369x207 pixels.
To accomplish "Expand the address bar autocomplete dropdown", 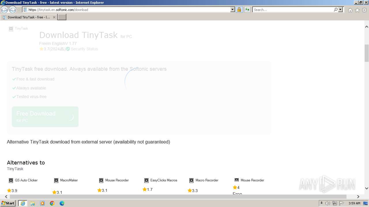I will (233, 9).
